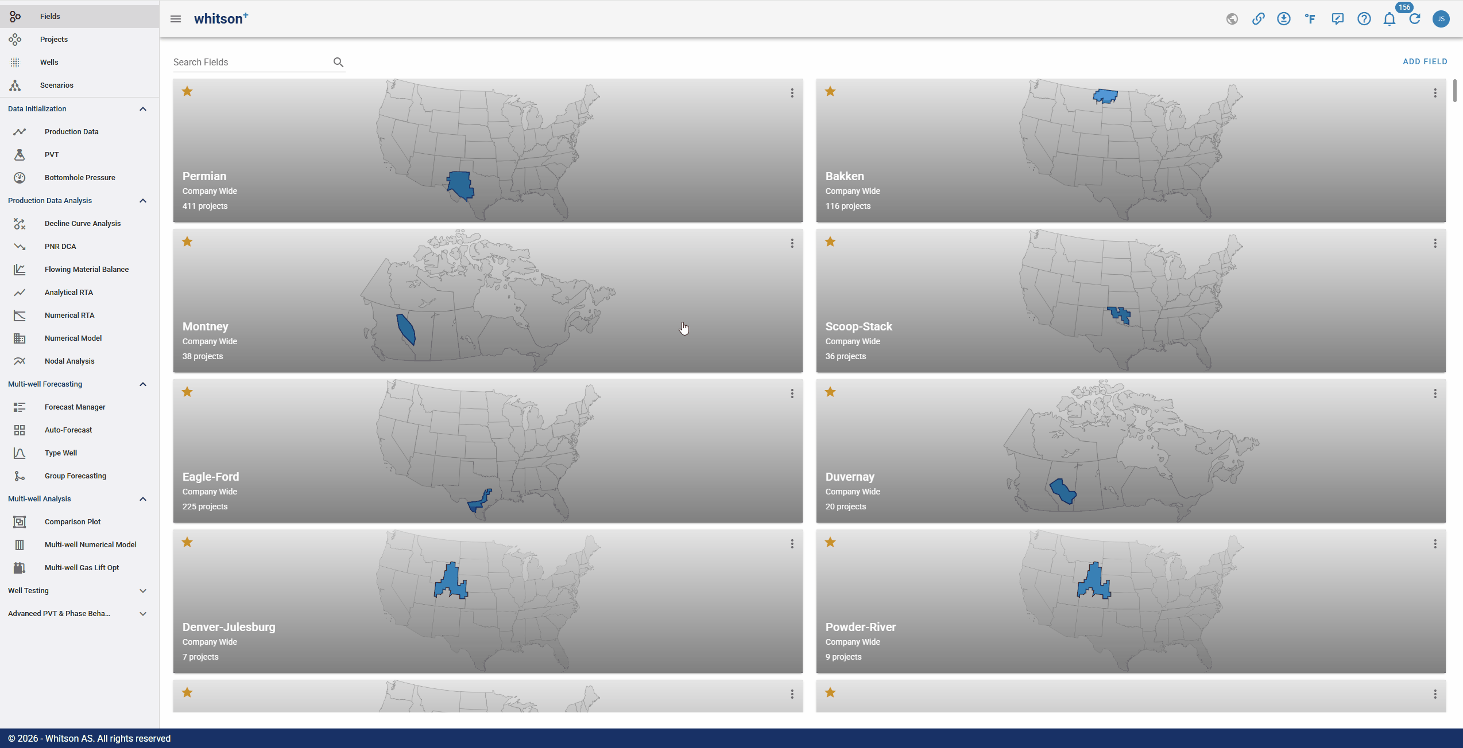The height and width of the screenshot is (748, 1463).
Task: Select Fields in the sidebar
Action: pos(79,16)
